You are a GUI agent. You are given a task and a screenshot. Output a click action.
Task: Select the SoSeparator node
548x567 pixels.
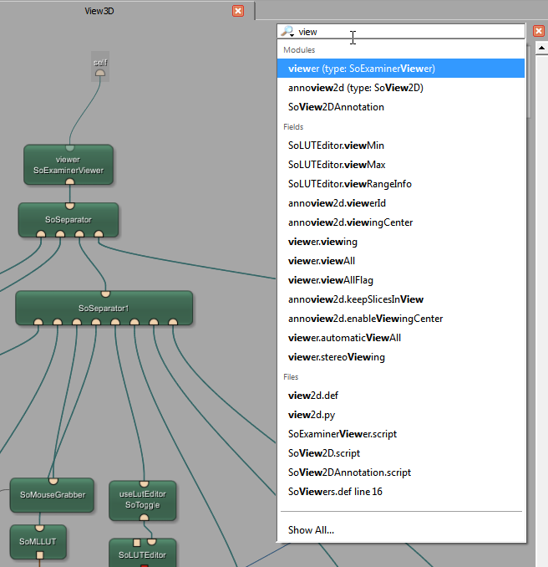[68, 219]
